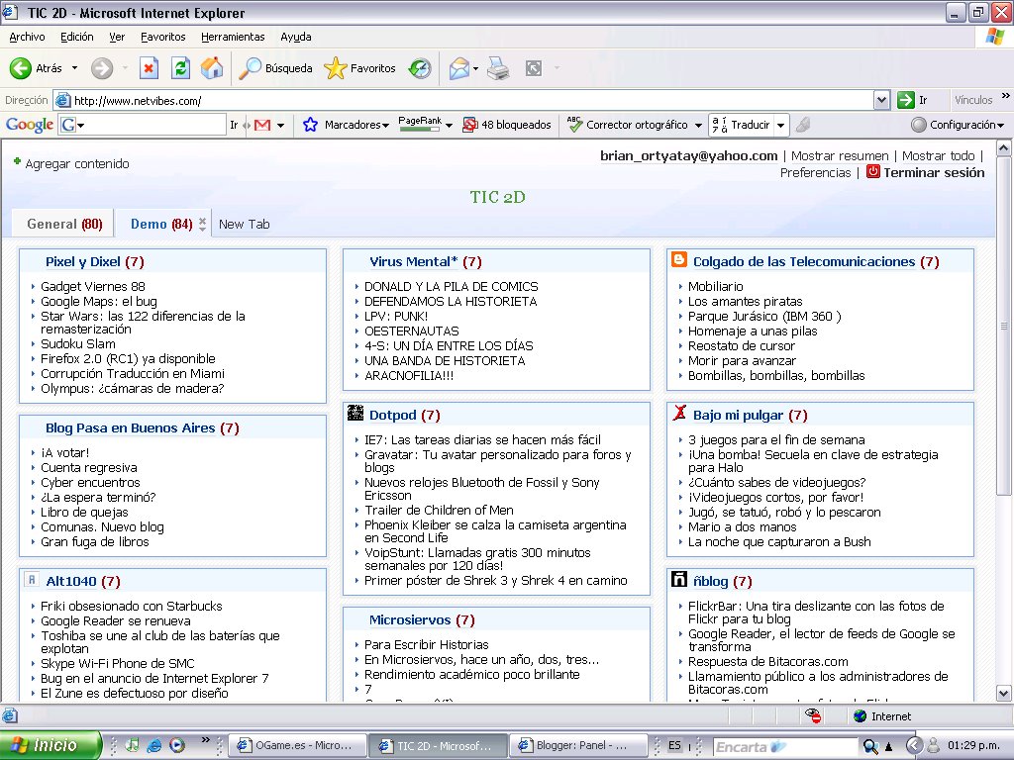Select the Demo (84) tab

[x=161, y=224]
